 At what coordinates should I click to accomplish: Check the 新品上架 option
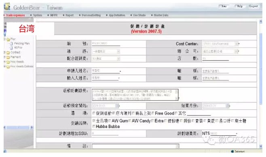pos(133,113)
